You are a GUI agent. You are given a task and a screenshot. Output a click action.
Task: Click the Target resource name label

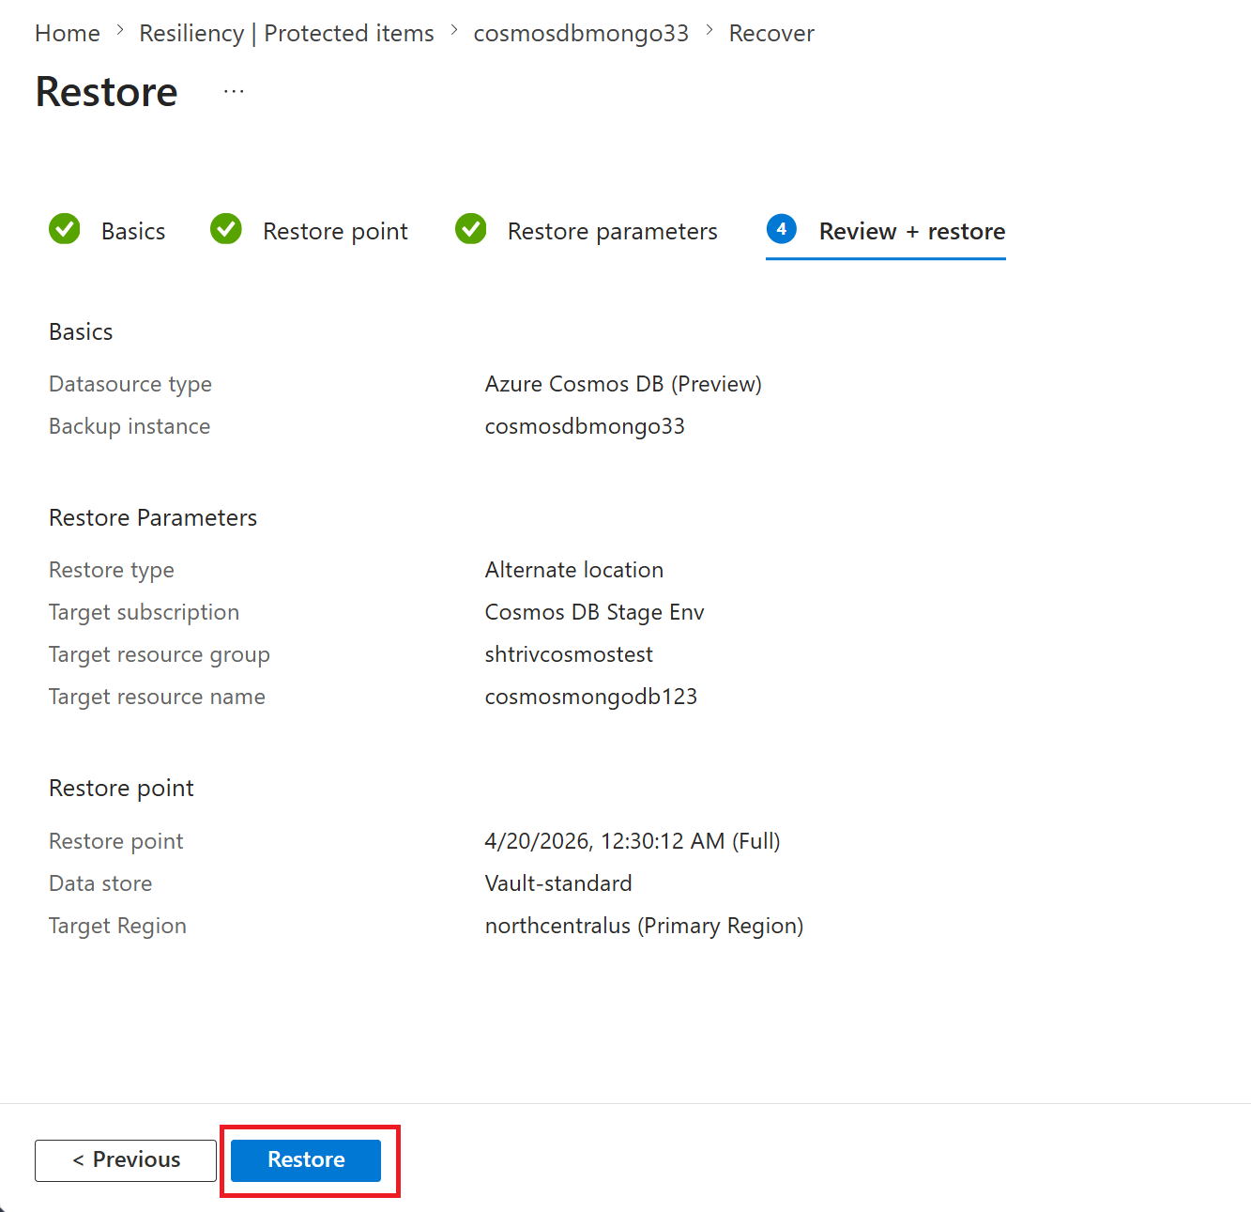158,697
